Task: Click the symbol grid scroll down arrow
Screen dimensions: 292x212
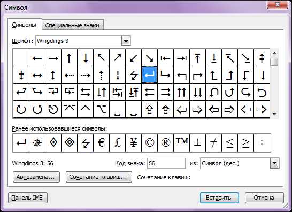Action: (274, 114)
